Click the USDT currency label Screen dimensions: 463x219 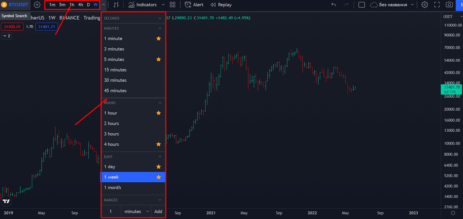448,16
